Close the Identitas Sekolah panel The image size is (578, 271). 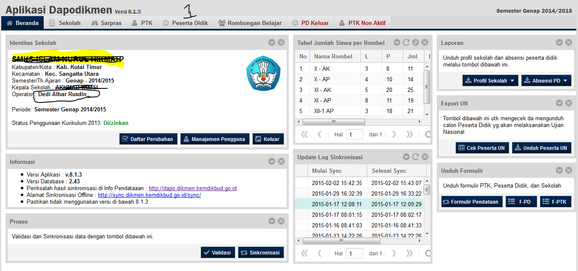pos(281,42)
